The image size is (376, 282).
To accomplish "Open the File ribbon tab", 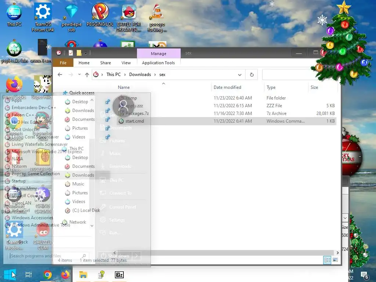I will click(63, 63).
